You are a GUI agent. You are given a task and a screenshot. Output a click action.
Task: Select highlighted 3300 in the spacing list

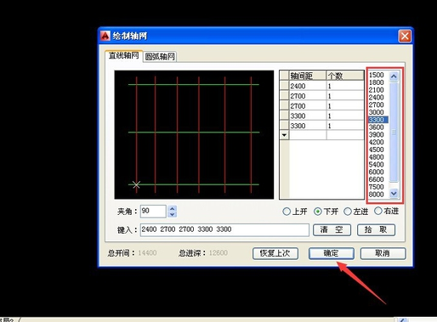point(378,120)
